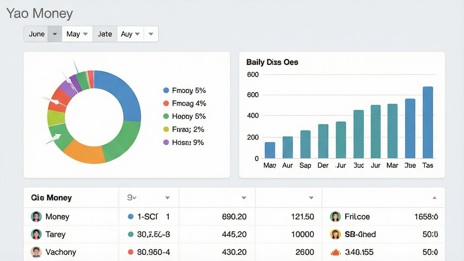The image size is (464, 261).
Task: Click the Vachony row avatar icon
Action: pos(36,252)
